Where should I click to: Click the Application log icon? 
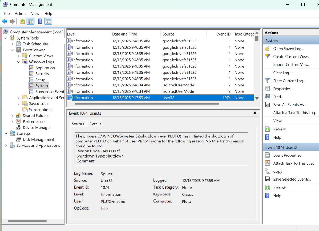[x=31, y=68]
